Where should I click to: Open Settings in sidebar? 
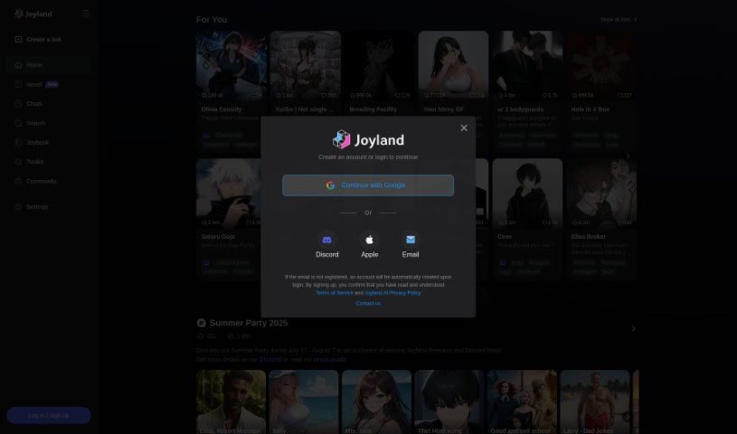pos(49,206)
